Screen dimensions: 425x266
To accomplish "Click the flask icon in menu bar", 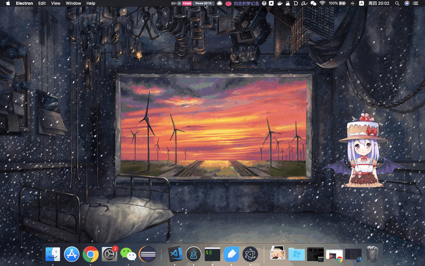I will pyautogui.click(x=288, y=3).
